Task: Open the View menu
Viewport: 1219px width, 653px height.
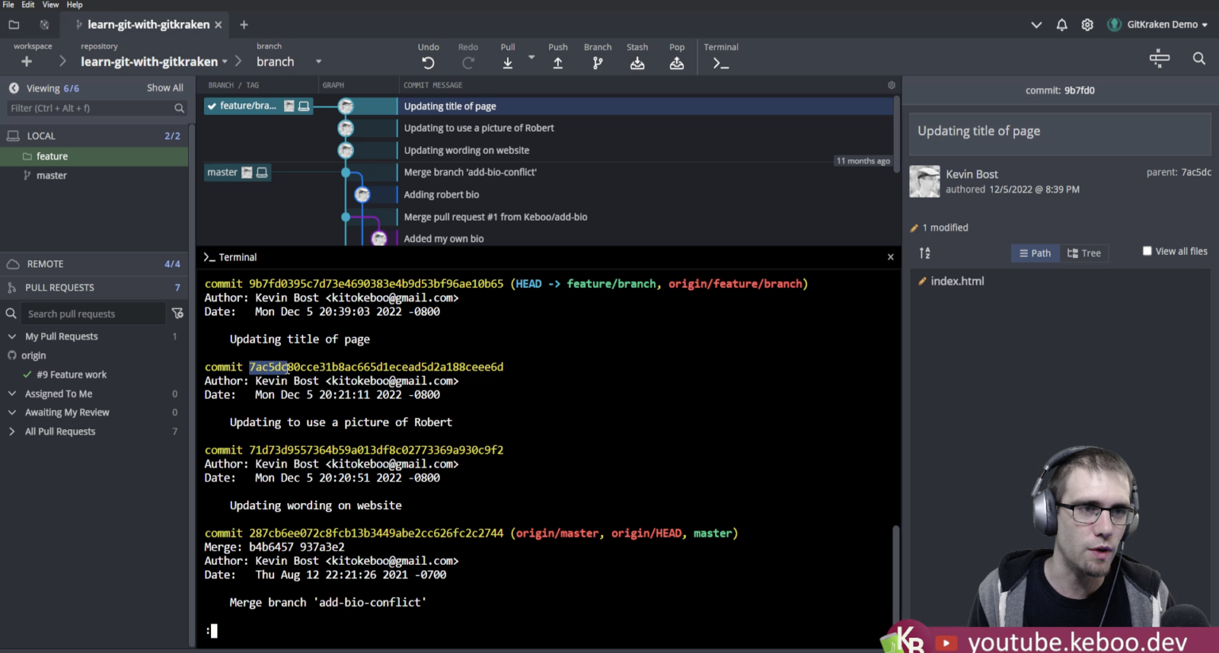Action: coord(50,5)
